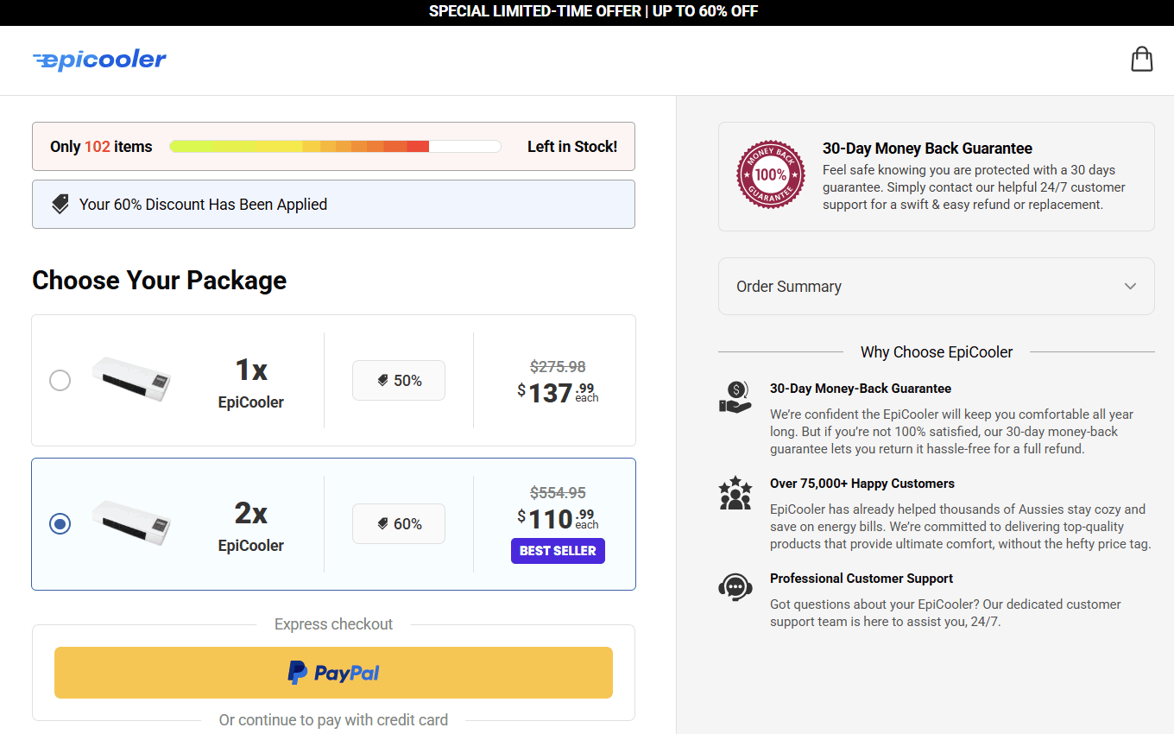Click the stock level progress bar
This screenshot has width=1174, height=734.
click(x=336, y=147)
